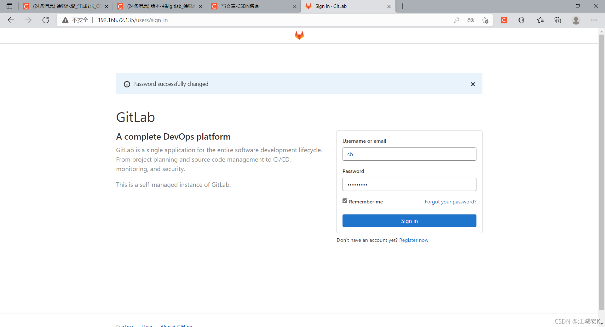The height and width of the screenshot is (327, 605).
Task: Click the 'Password successfully changed' message text
Action: click(x=171, y=84)
